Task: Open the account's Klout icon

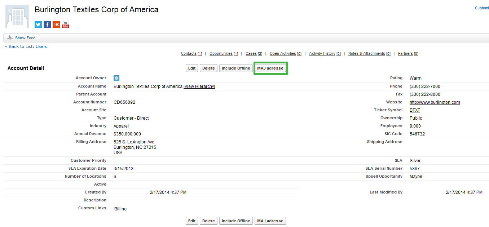Action: click(56, 25)
